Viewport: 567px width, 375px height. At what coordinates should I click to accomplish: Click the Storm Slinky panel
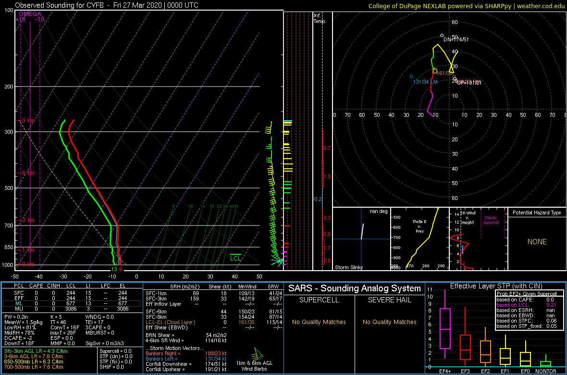361,239
